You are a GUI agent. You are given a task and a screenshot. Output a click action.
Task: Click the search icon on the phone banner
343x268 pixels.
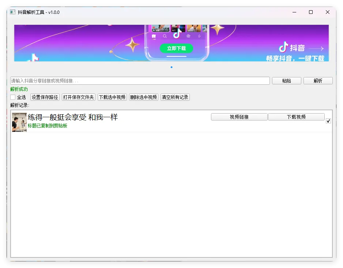(165, 36)
